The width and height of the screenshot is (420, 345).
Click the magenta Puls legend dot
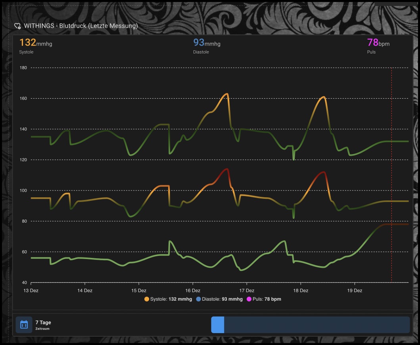pyautogui.click(x=249, y=299)
